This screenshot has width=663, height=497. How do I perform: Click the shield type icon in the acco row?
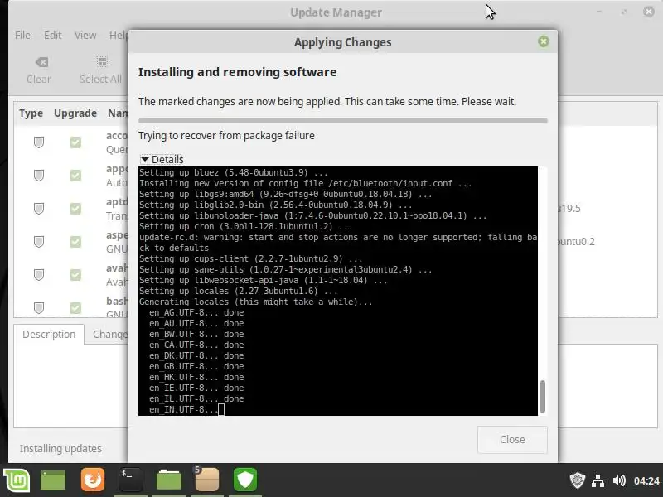[x=39, y=142]
